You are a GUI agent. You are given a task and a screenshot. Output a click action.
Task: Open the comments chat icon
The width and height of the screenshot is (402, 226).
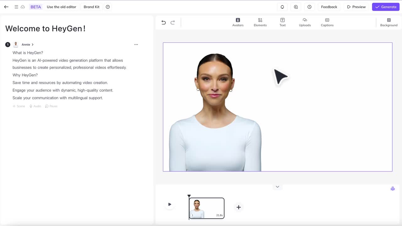[x=296, y=7]
